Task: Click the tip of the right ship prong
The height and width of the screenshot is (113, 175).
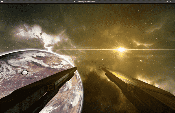Action: (104, 68)
